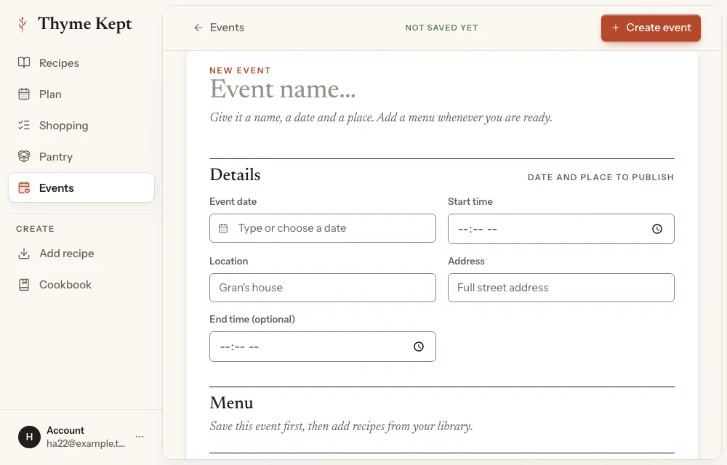Image resolution: width=727 pixels, height=465 pixels.
Task: Click the Event date field label
Action: click(233, 201)
